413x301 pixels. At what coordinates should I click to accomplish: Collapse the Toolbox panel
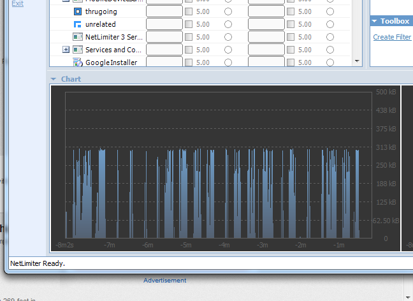tap(373, 21)
